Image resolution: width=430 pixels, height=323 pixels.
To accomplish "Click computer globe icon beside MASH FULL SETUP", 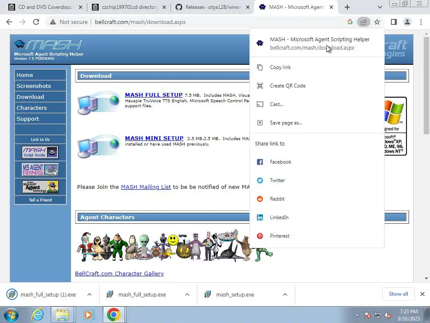I will click(x=98, y=103).
